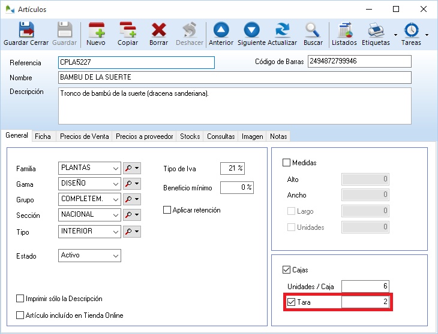Image resolution: width=438 pixels, height=334 pixels.
Task: Delete the article using Borrar
Action: pyautogui.click(x=158, y=30)
